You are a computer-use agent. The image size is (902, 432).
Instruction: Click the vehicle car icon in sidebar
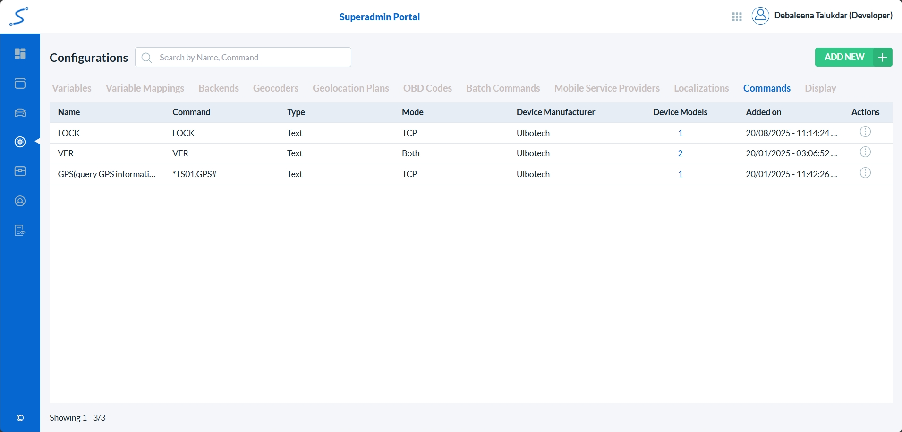[20, 113]
